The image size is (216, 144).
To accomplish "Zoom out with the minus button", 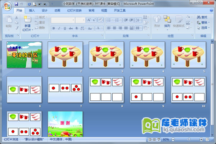I will tap(172, 139).
